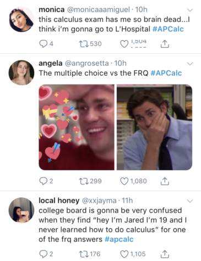Open chevron menu on local honey's tweet
The image size is (201, 261).
click(190, 201)
